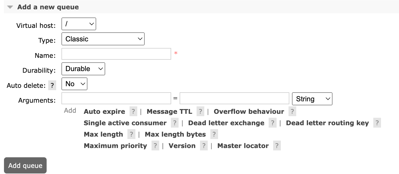Open help icon for Overflow behaviour
Image resolution: width=399 pixels, height=174 pixels.
pos(292,112)
